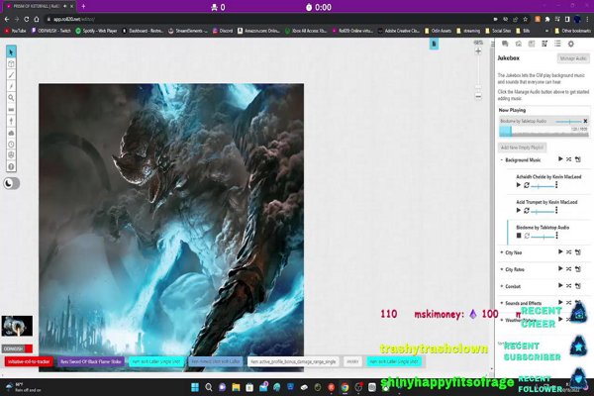
Task: Open the Layers cube tool in the left toolbar
Action: click(x=11, y=63)
